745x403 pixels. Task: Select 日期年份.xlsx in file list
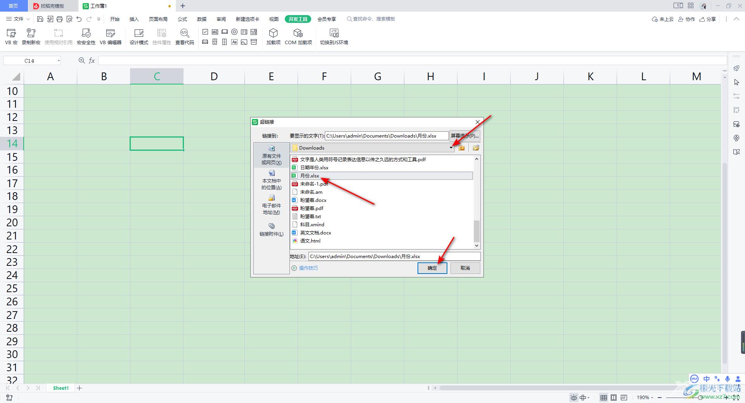pyautogui.click(x=314, y=168)
